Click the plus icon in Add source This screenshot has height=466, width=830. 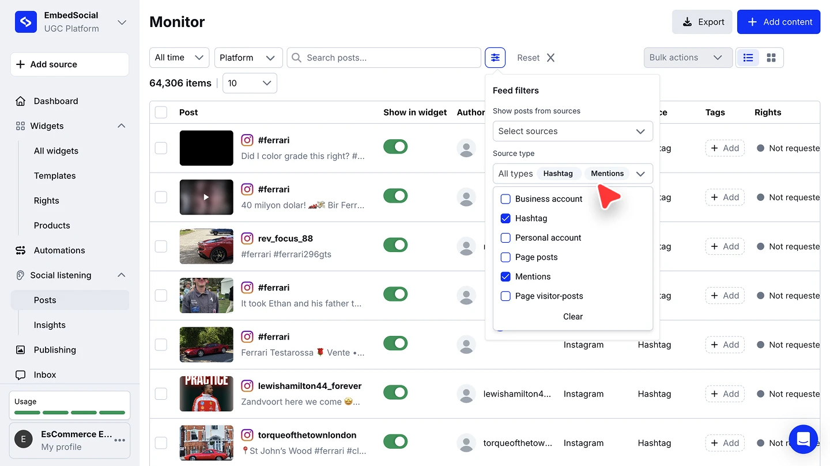(x=20, y=64)
